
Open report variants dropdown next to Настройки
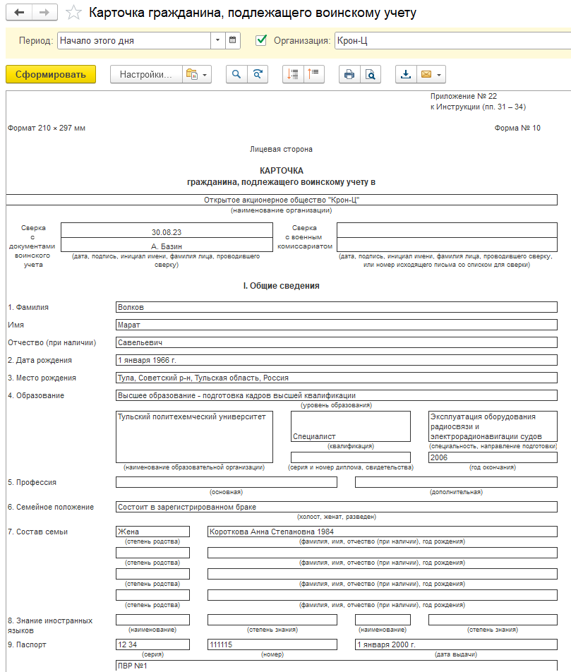197,74
